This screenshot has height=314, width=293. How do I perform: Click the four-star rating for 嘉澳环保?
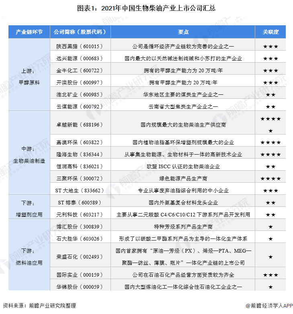[270, 143]
